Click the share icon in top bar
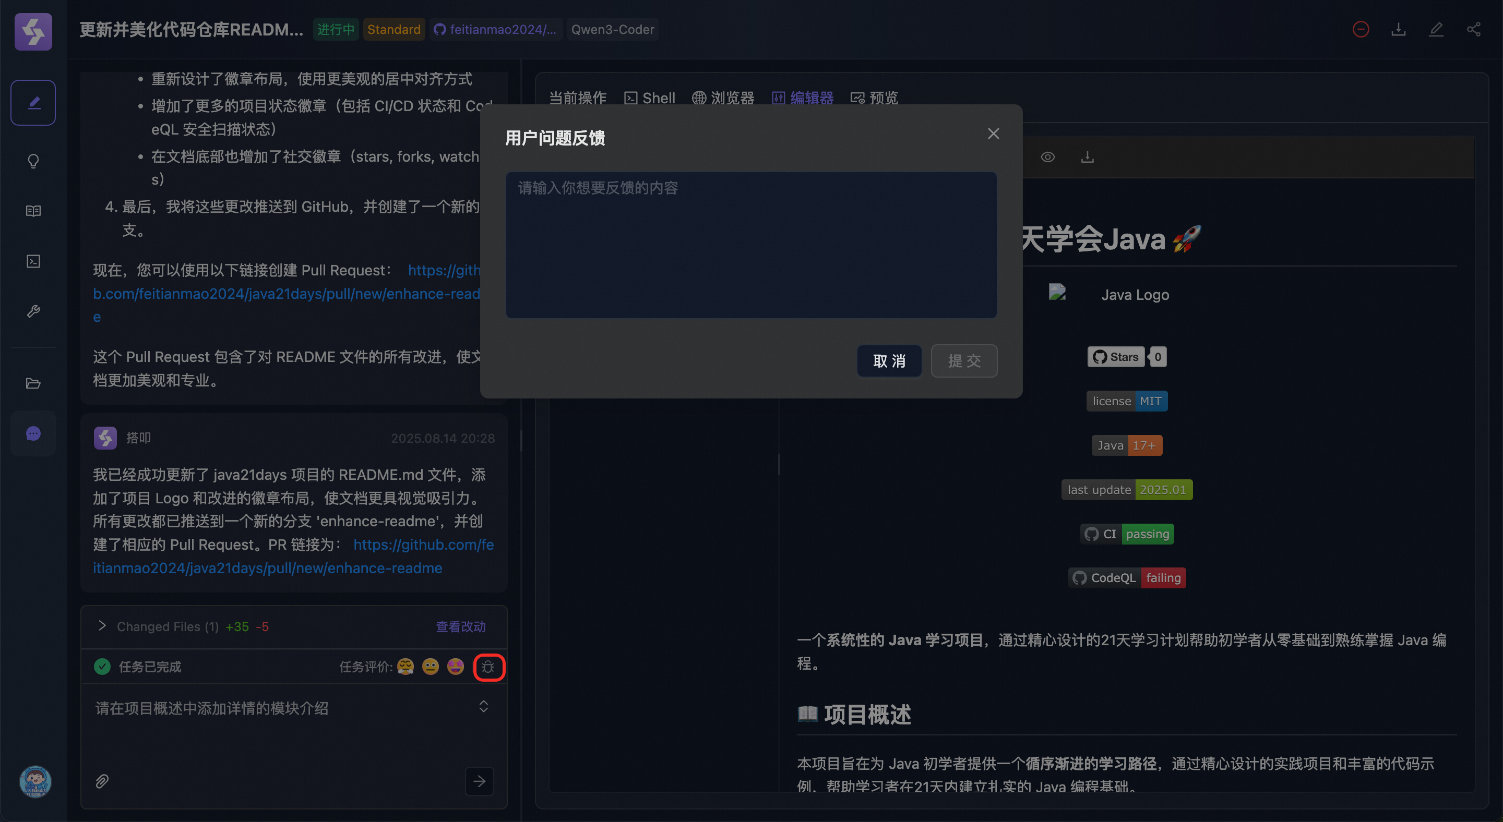The height and width of the screenshot is (822, 1503). click(x=1473, y=30)
